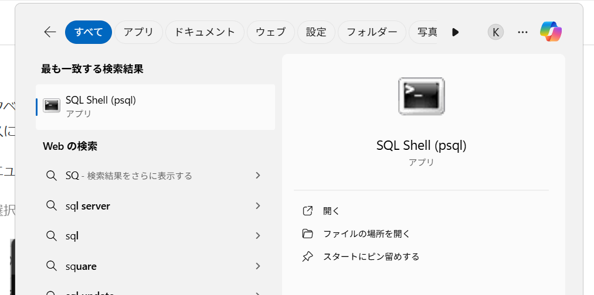Select the 設定 filter tab
The height and width of the screenshot is (295, 594).
tap(316, 32)
